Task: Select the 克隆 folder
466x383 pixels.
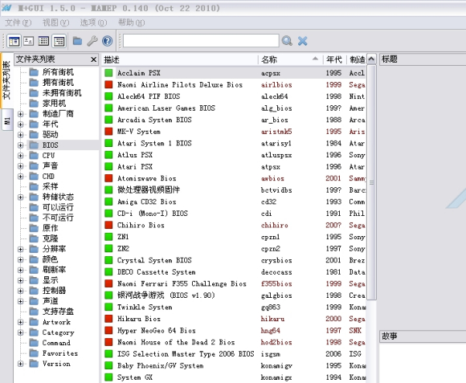Action: tap(43, 238)
